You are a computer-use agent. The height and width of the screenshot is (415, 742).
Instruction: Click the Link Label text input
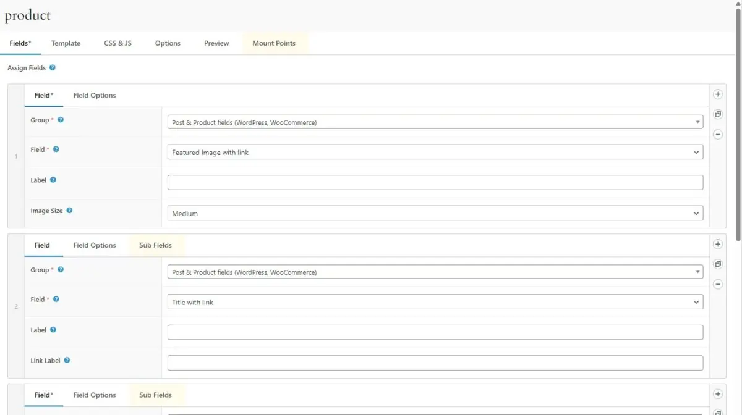click(435, 363)
